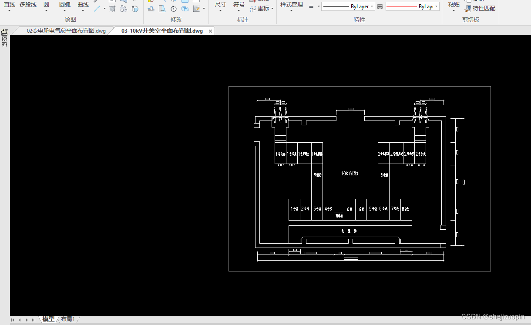
Task: Activate the offset tool in Modify panel
Action: point(151,8)
